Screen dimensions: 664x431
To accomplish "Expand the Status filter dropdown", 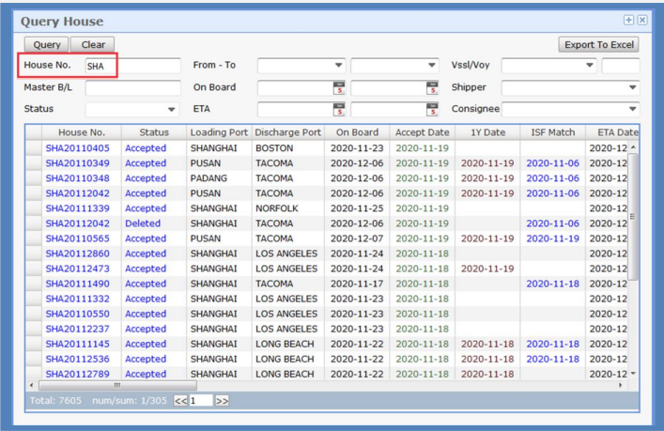I will point(172,110).
